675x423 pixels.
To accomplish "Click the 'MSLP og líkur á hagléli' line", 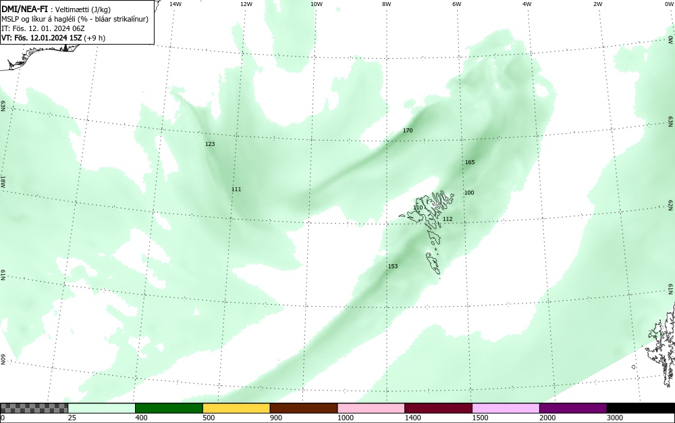I will click(x=75, y=20).
